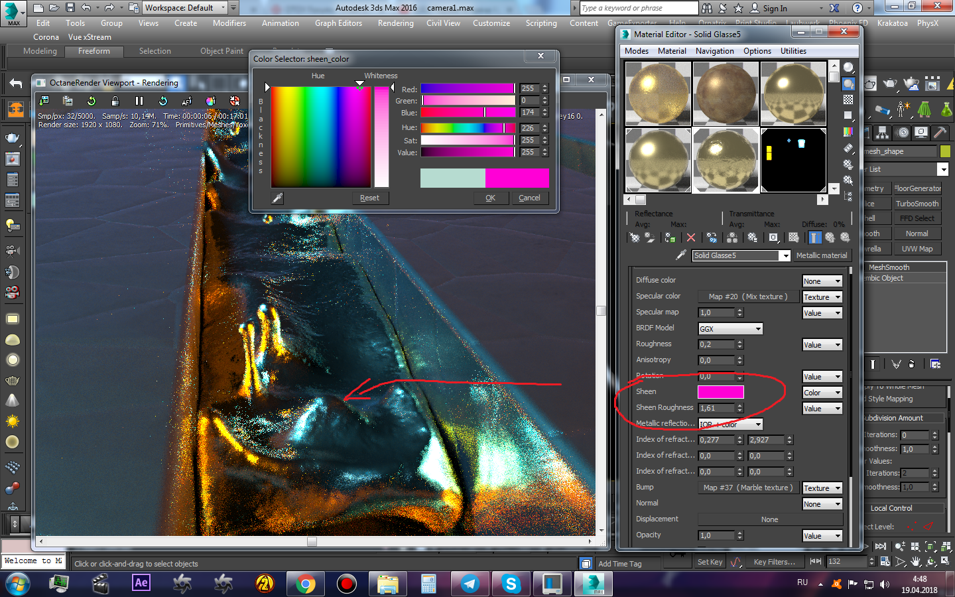Restart the render with green refresh icon
955x597 pixels.
click(92, 101)
